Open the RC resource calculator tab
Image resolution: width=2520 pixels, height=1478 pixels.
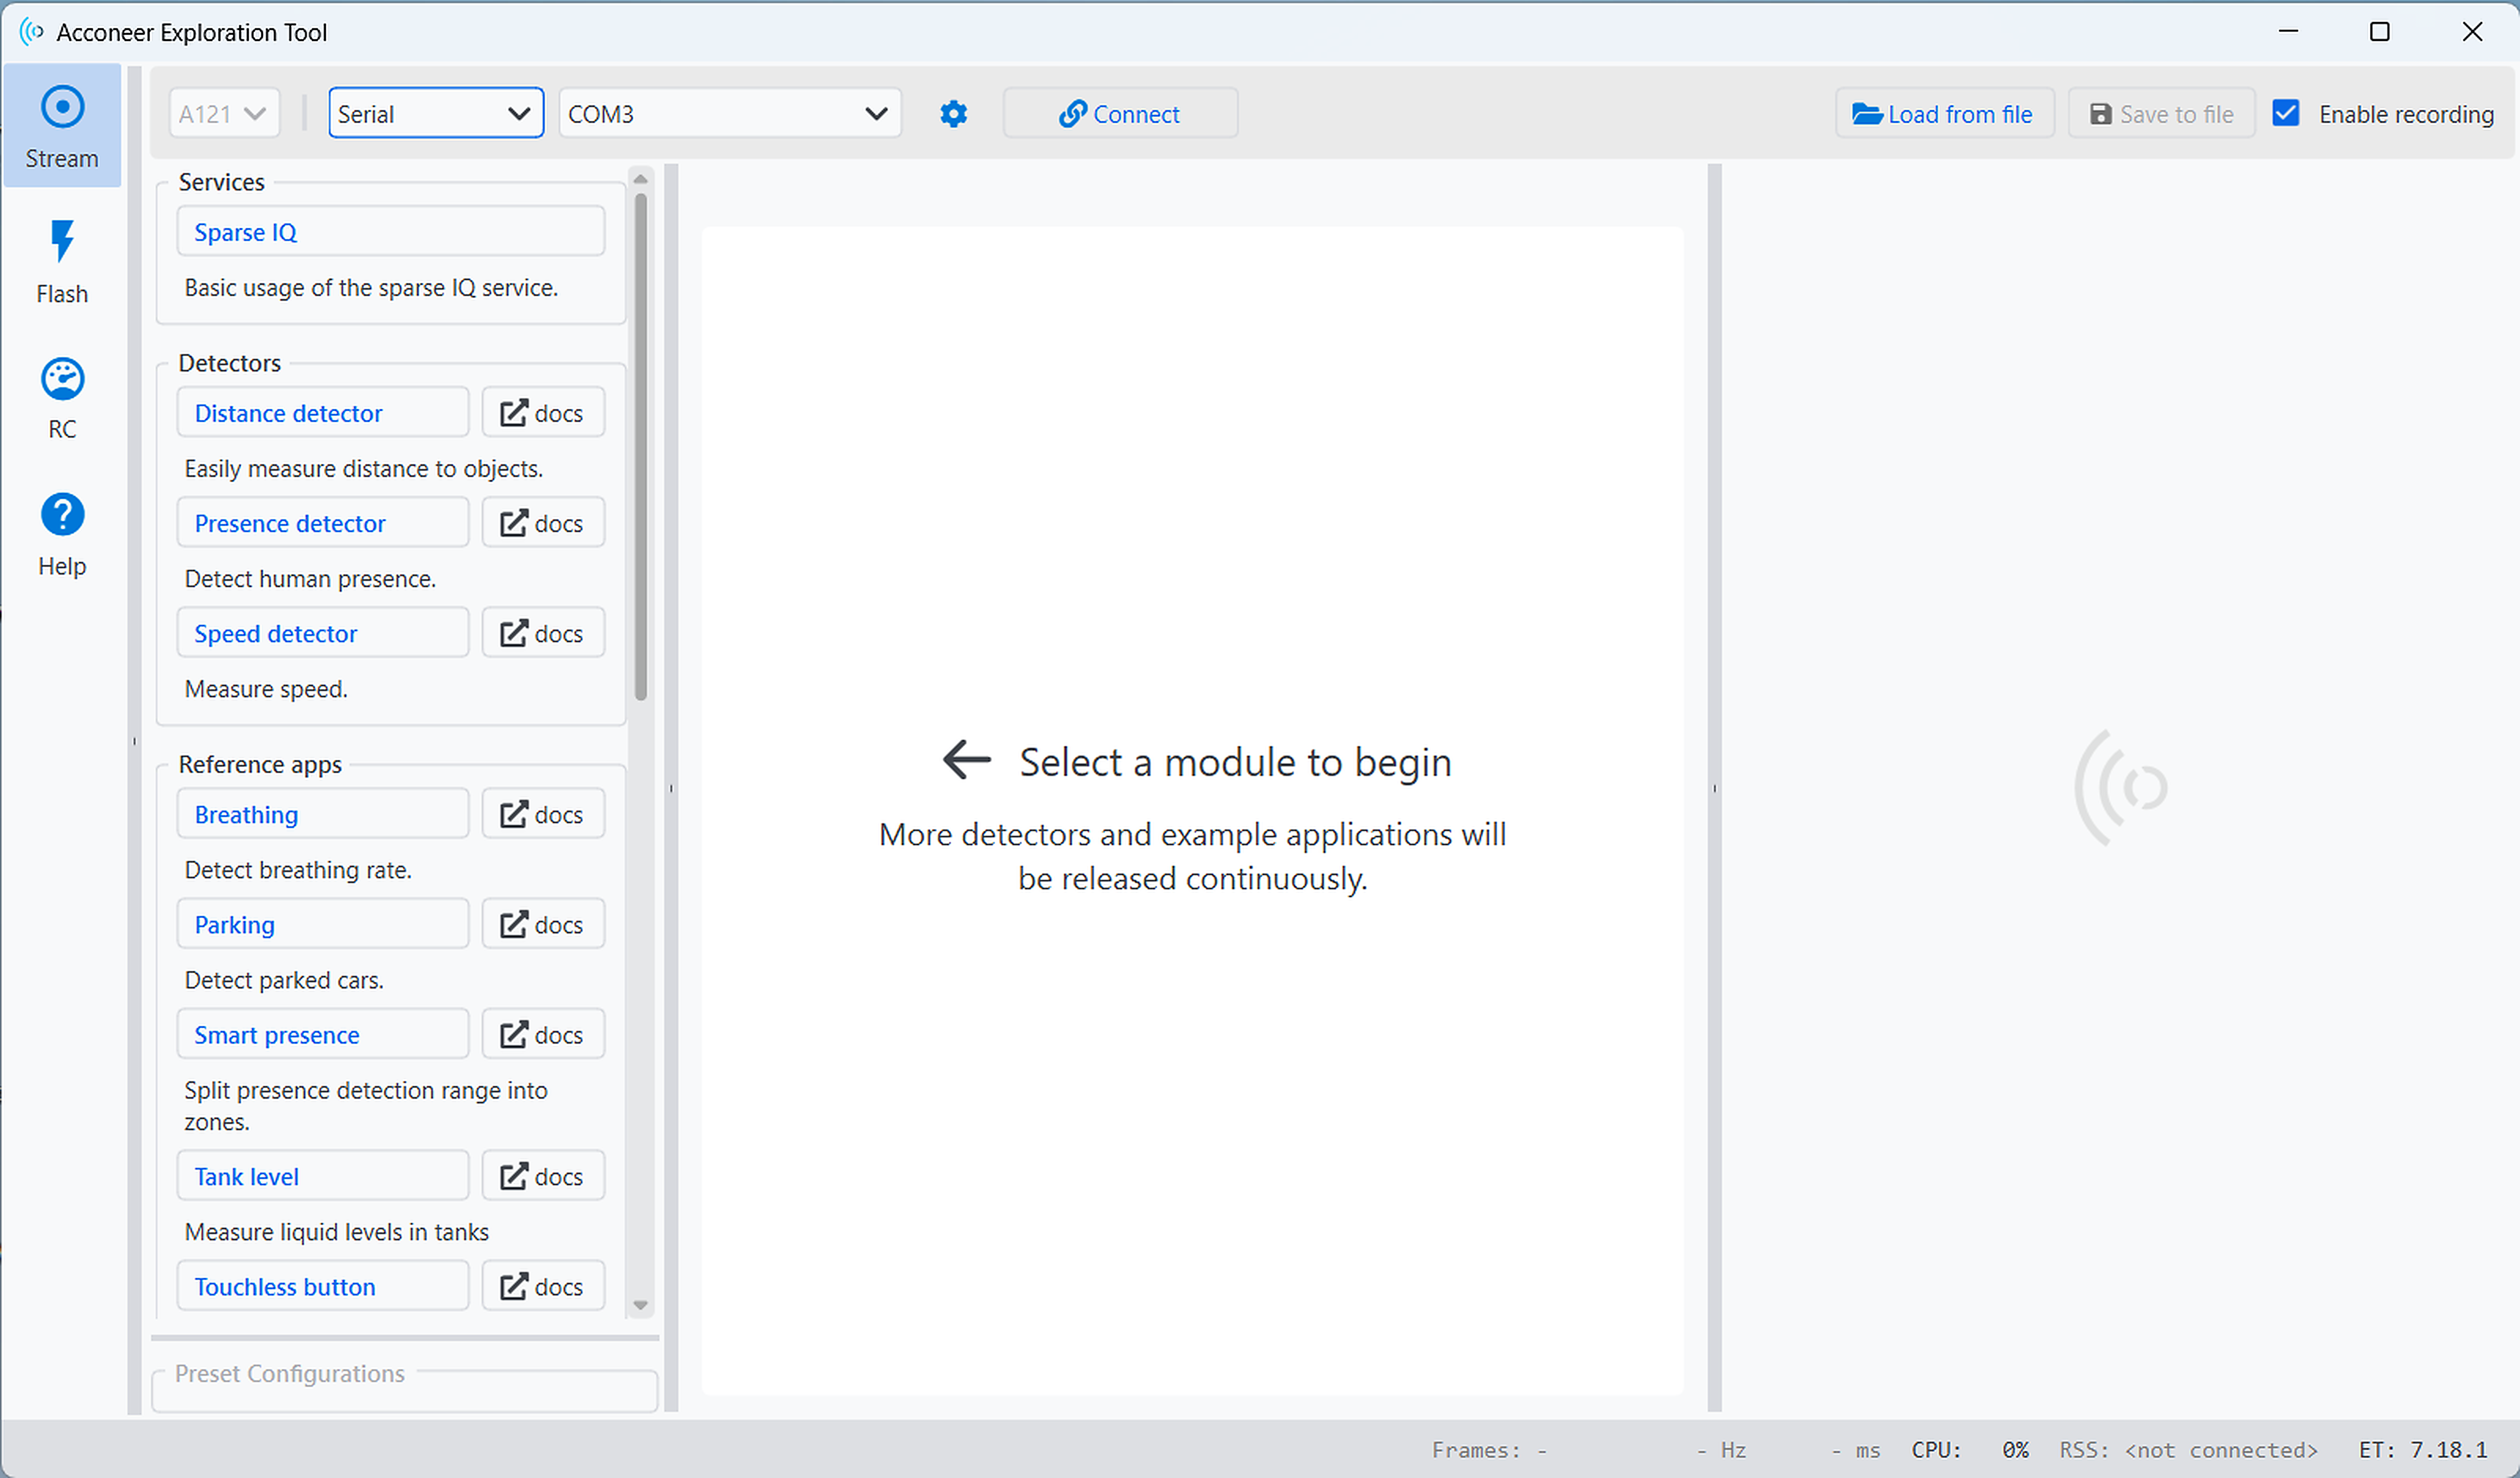coord(62,398)
